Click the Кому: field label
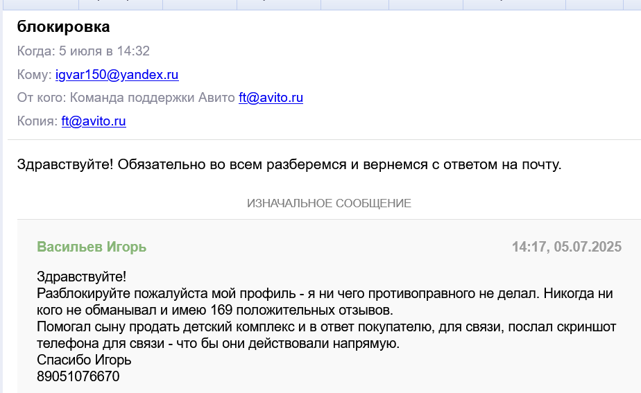The width and height of the screenshot is (641, 393). coord(35,75)
